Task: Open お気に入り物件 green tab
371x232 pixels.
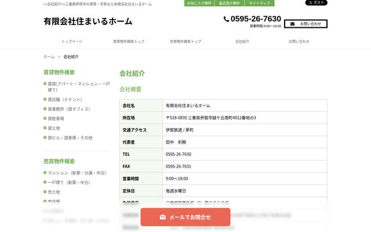Action: tap(199, 3)
